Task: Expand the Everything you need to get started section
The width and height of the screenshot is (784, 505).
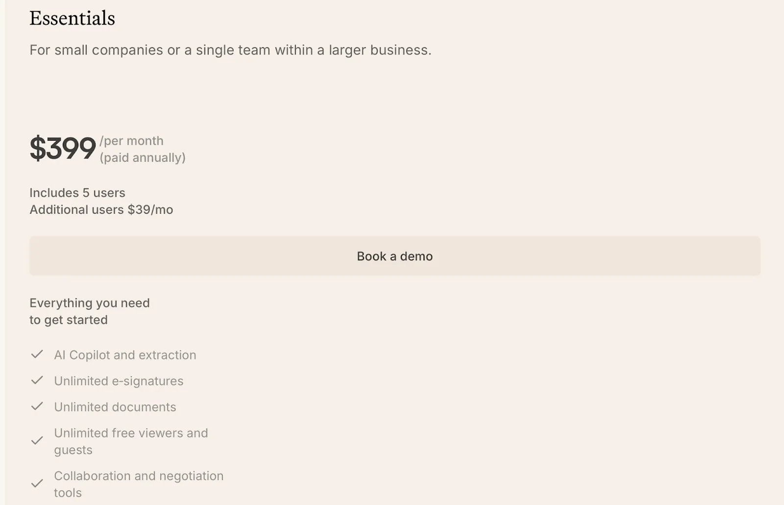Action: pos(90,311)
